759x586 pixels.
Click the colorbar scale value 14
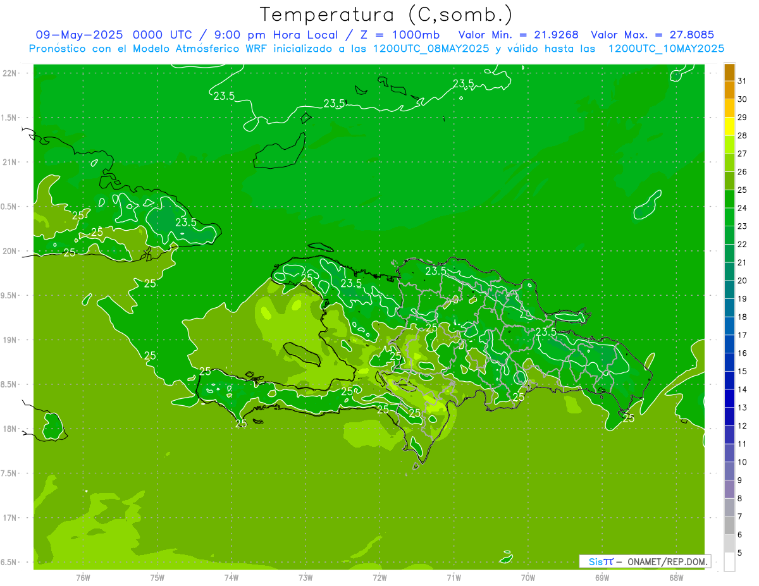(743, 389)
